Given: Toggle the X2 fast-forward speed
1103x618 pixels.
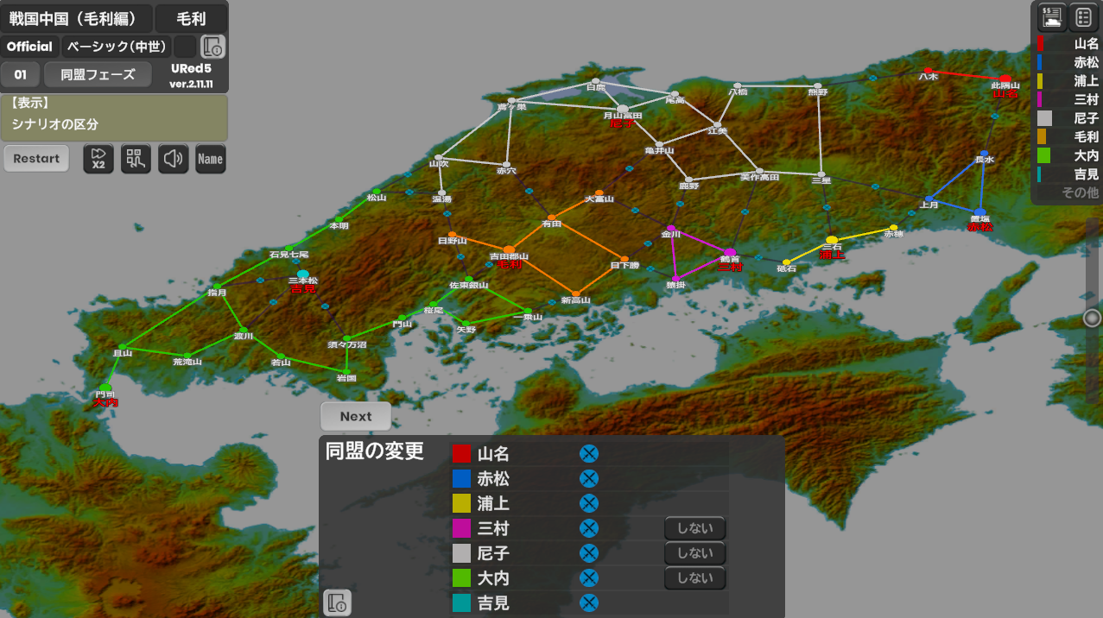Looking at the screenshot, I should click(98, 159).
